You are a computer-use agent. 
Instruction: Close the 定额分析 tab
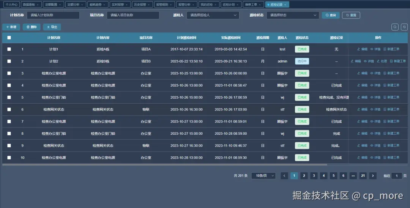click(x=82, y=5)
